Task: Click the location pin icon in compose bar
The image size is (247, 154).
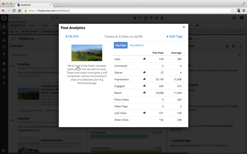Action: 151,18
